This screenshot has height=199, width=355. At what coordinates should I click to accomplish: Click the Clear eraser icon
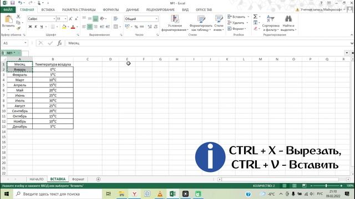click(255, 28)
